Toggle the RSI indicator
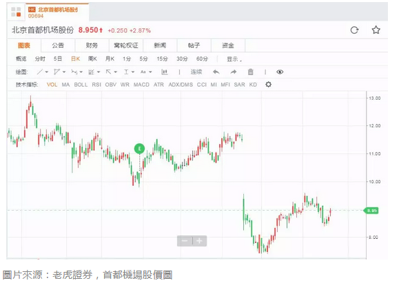Image resolution: width=410 pixels, height=285 pixels. [x=96, y=85]
